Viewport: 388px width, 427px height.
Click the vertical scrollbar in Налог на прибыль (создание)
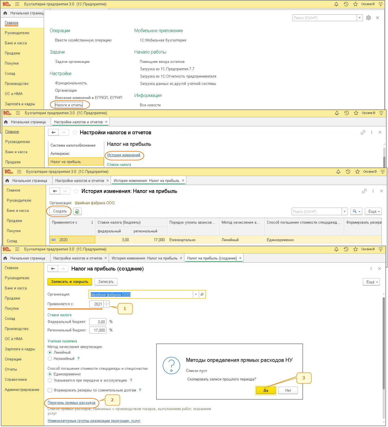pyautogui.click(x=384, y=343)
